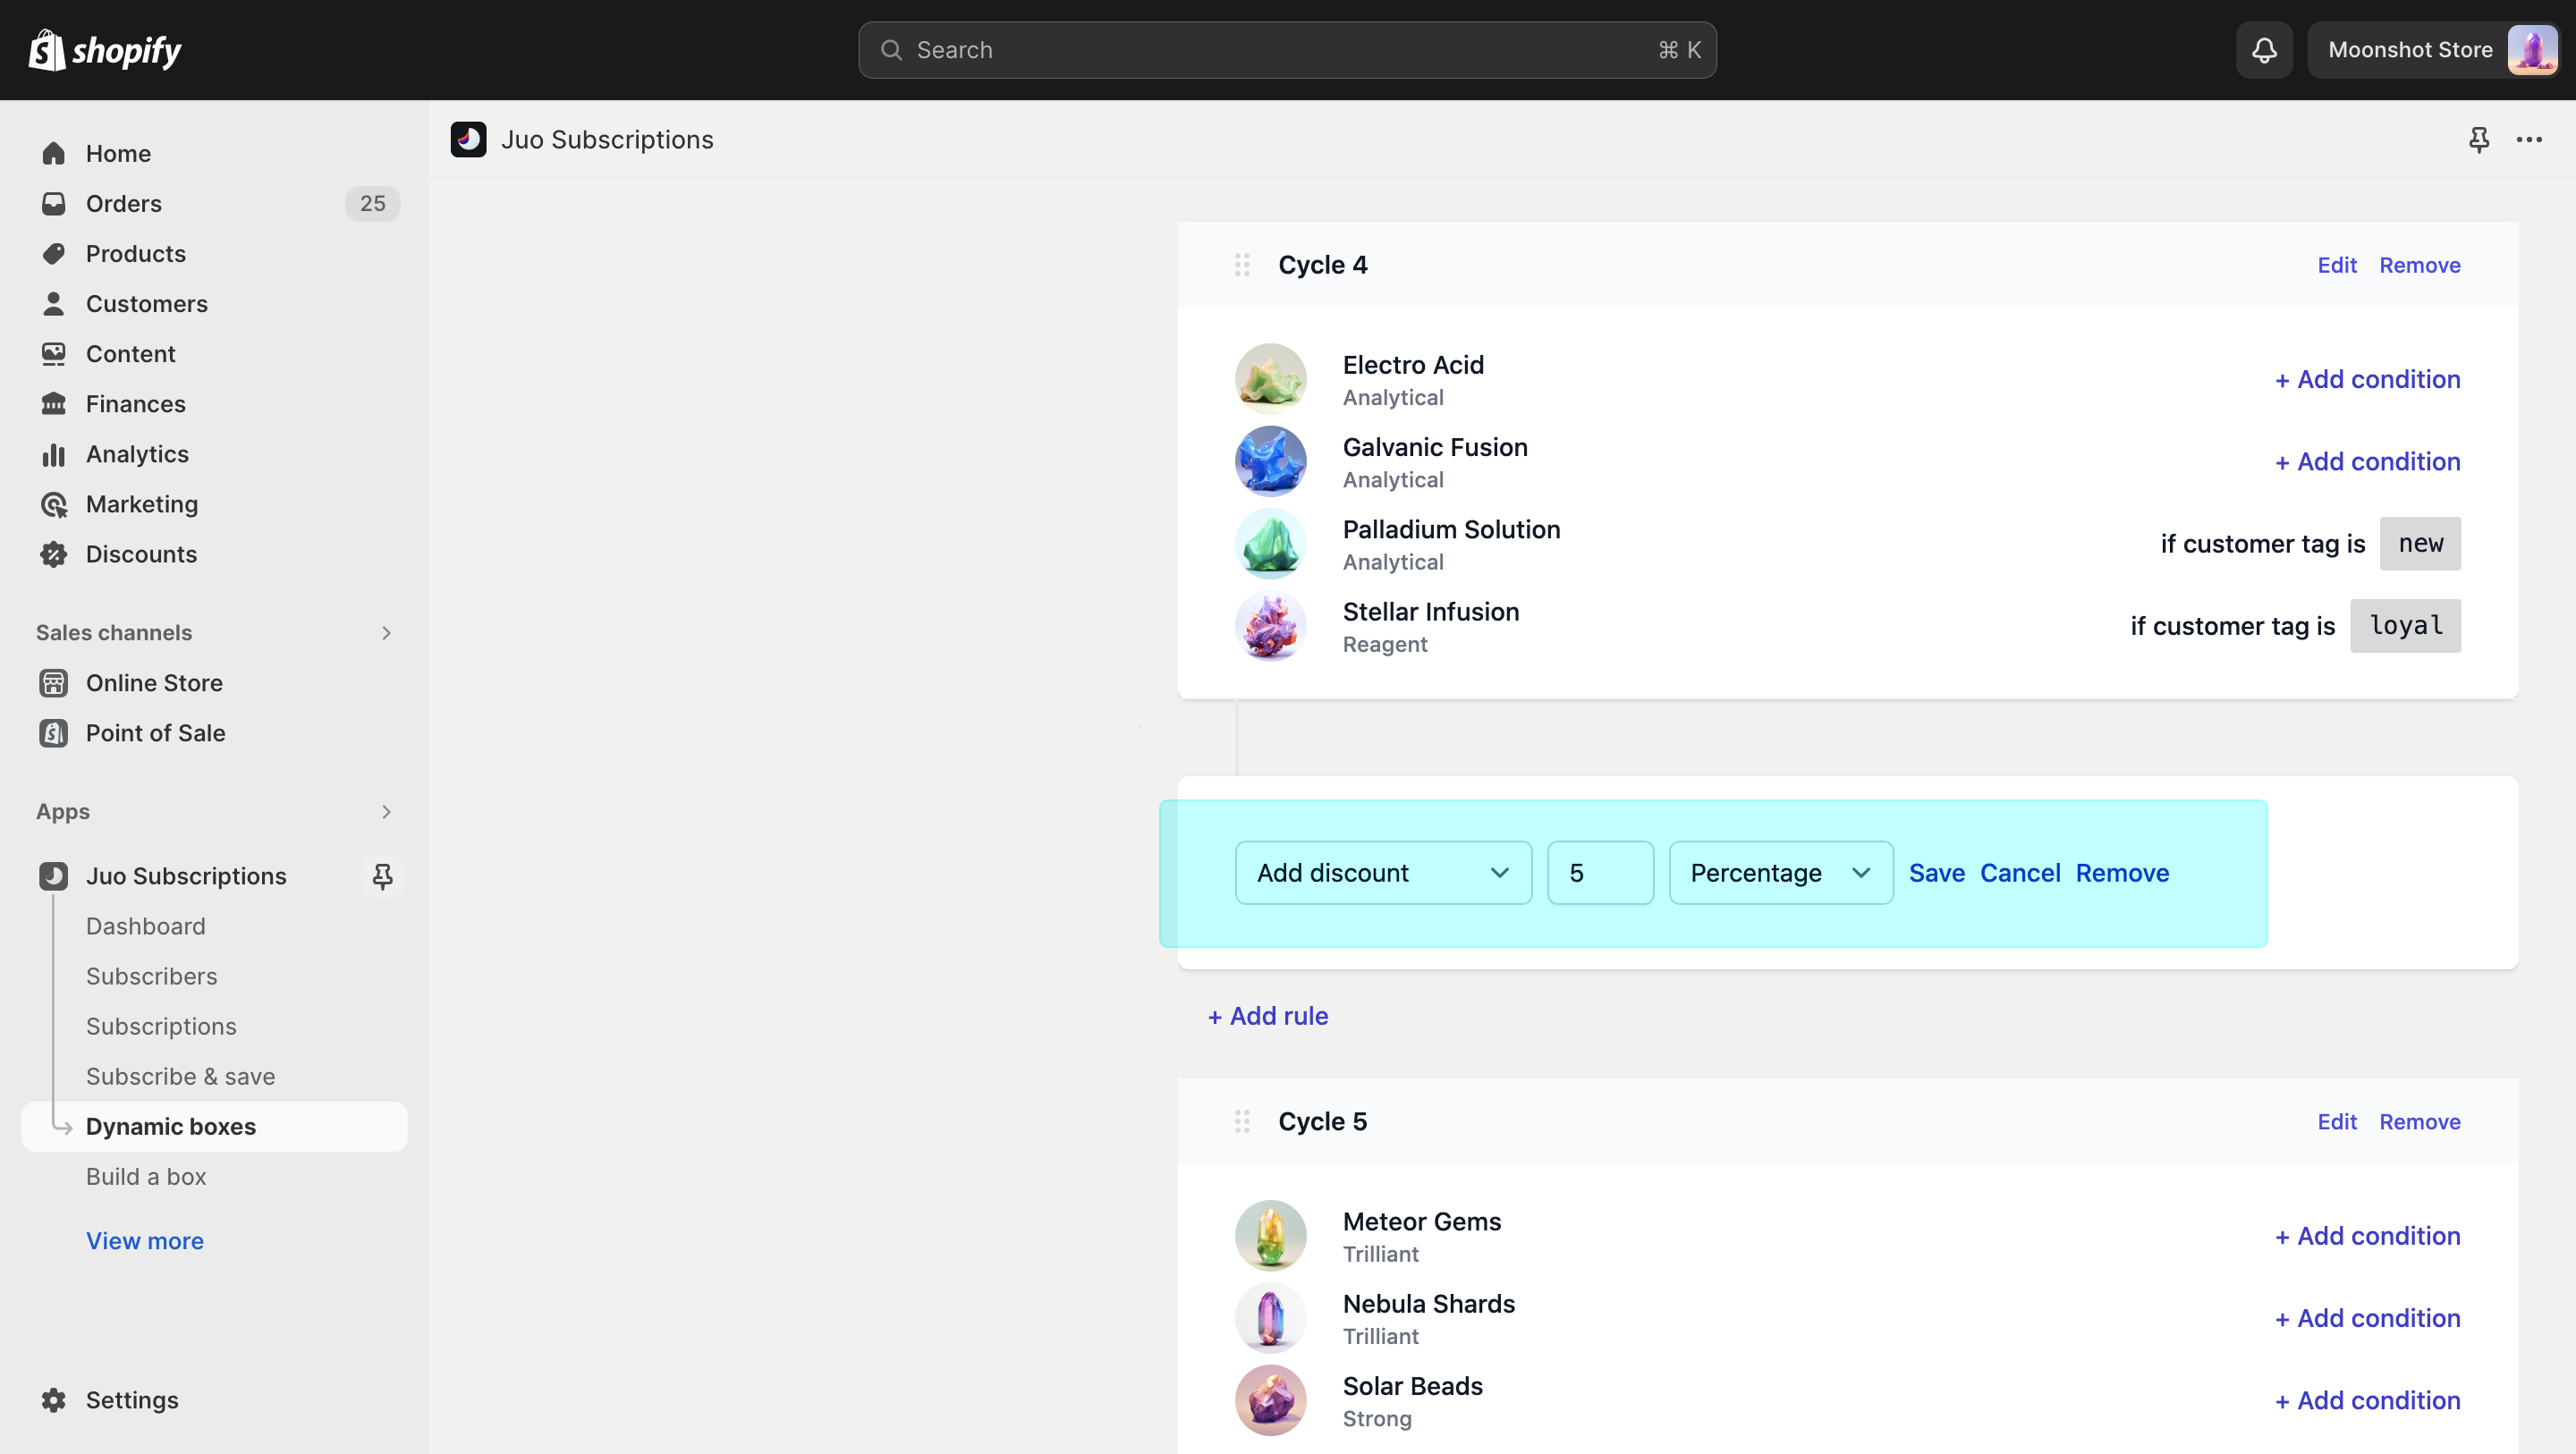The image size is (2576, 1454).
Task: Select the Subscribers menu item
Action: pyautogui.click(x=150, y=975)
